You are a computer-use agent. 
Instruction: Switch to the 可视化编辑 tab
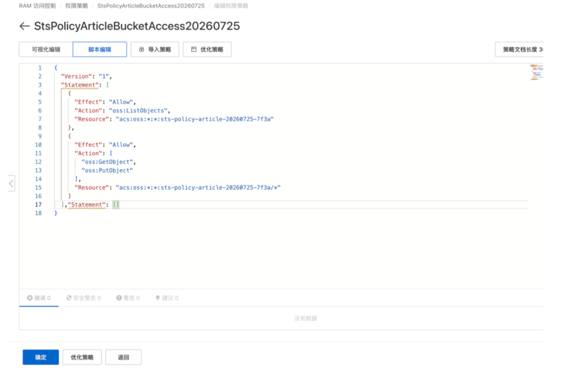click(46, 49)
